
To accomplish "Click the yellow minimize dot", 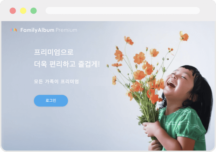I will pyautogui.click(x=23, y=11).
